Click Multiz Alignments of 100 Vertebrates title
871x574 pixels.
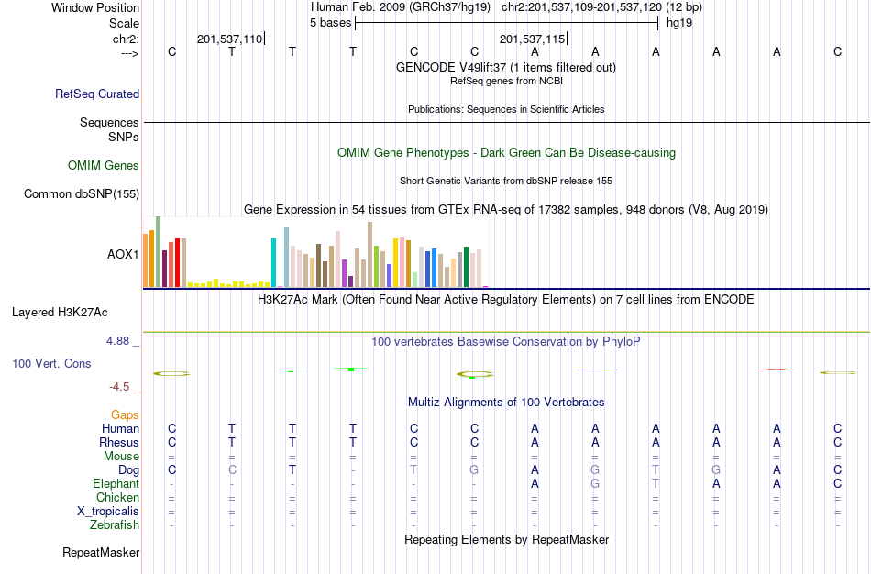506,403
